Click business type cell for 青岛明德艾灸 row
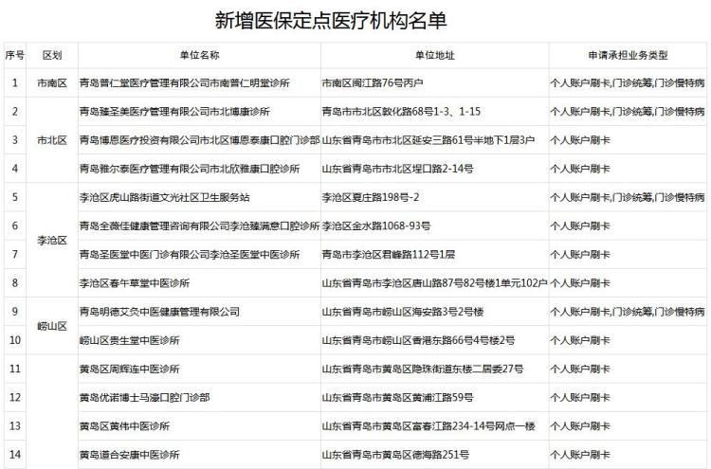Image resolution: width=711 pixels, height=469 pixels. 628,312
